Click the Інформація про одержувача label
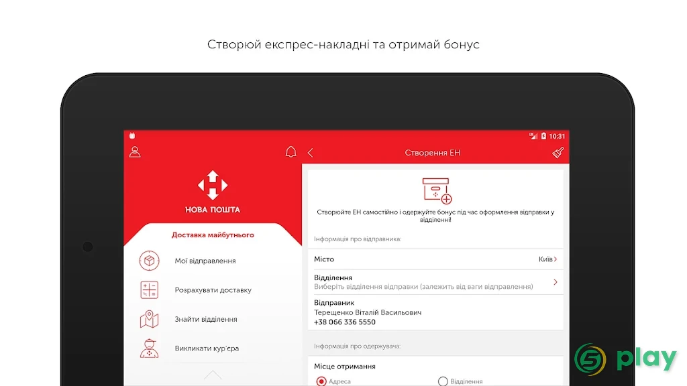The height and width of the screenshot is (386, 687). pyautogui.click(x=357, y=346)
